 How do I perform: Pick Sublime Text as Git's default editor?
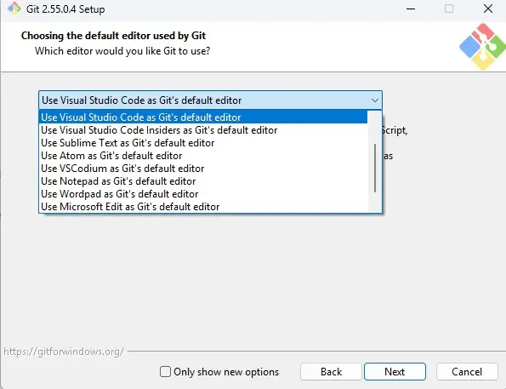click(x=203, y=143)
